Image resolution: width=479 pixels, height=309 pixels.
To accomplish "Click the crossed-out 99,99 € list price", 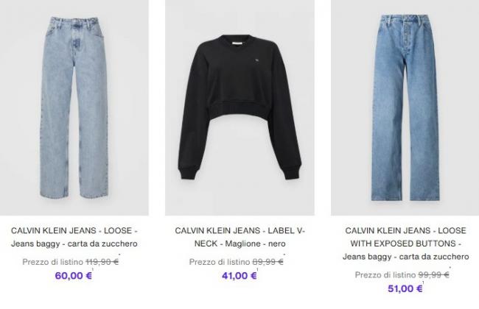I will click(433, 275).
